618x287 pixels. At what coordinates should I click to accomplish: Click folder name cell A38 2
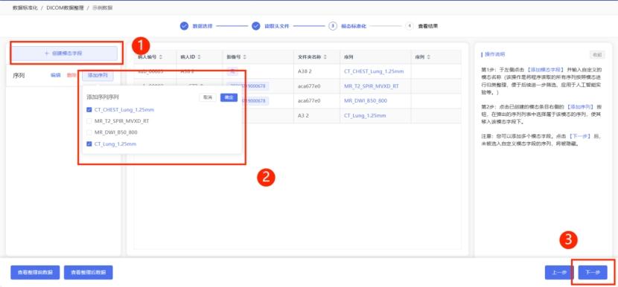(x=305, y=71)
